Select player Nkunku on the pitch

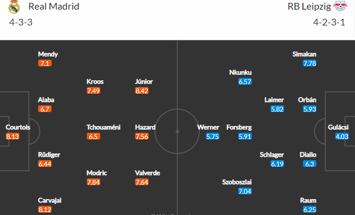coord(240,73)
